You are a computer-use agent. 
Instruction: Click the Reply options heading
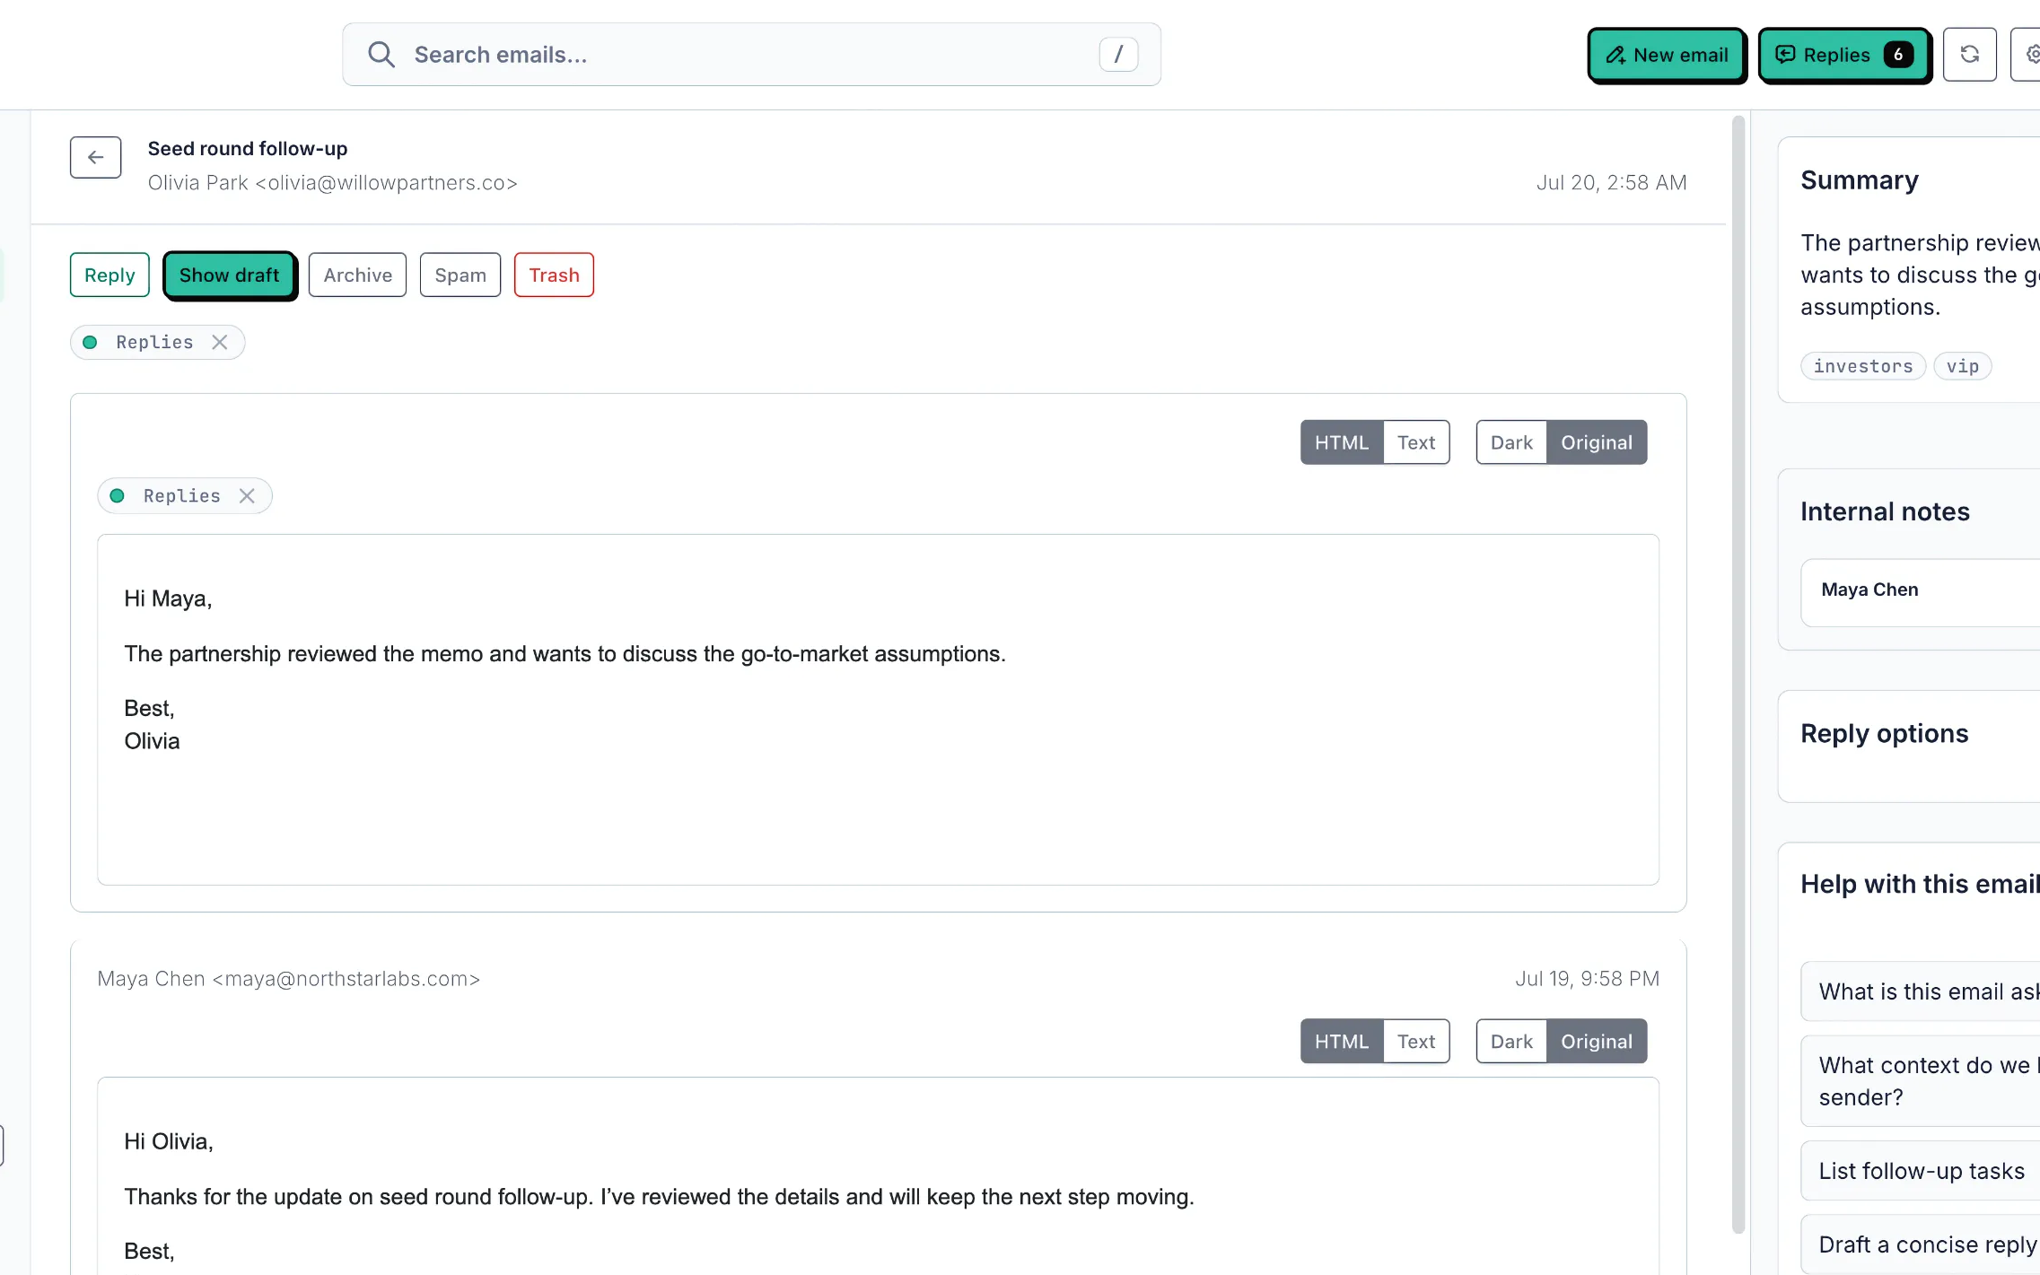click(x=1885, y=733)
